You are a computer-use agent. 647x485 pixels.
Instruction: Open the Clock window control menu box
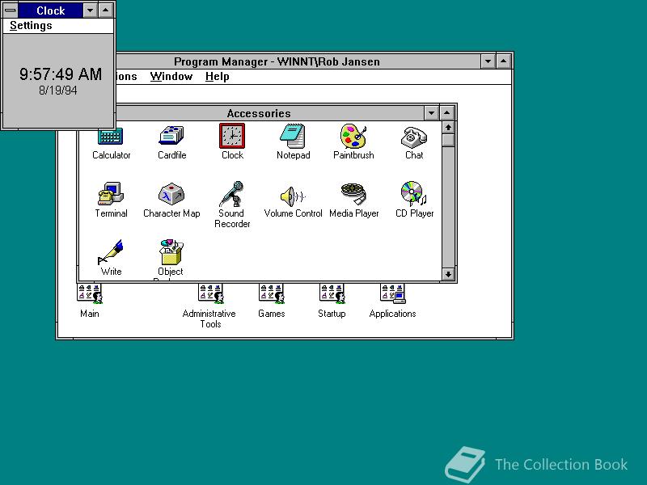pyautogui.click(x=11, y=11)
